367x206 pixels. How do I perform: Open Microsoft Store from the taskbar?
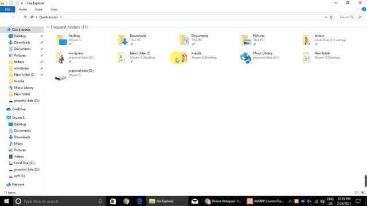[113, 201]
